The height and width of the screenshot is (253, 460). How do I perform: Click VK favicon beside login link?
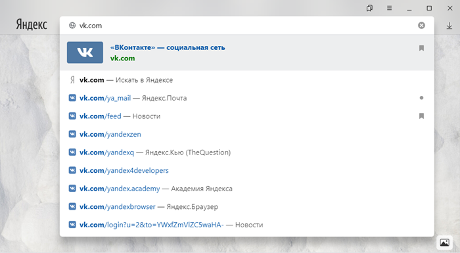tap(72, 225)
